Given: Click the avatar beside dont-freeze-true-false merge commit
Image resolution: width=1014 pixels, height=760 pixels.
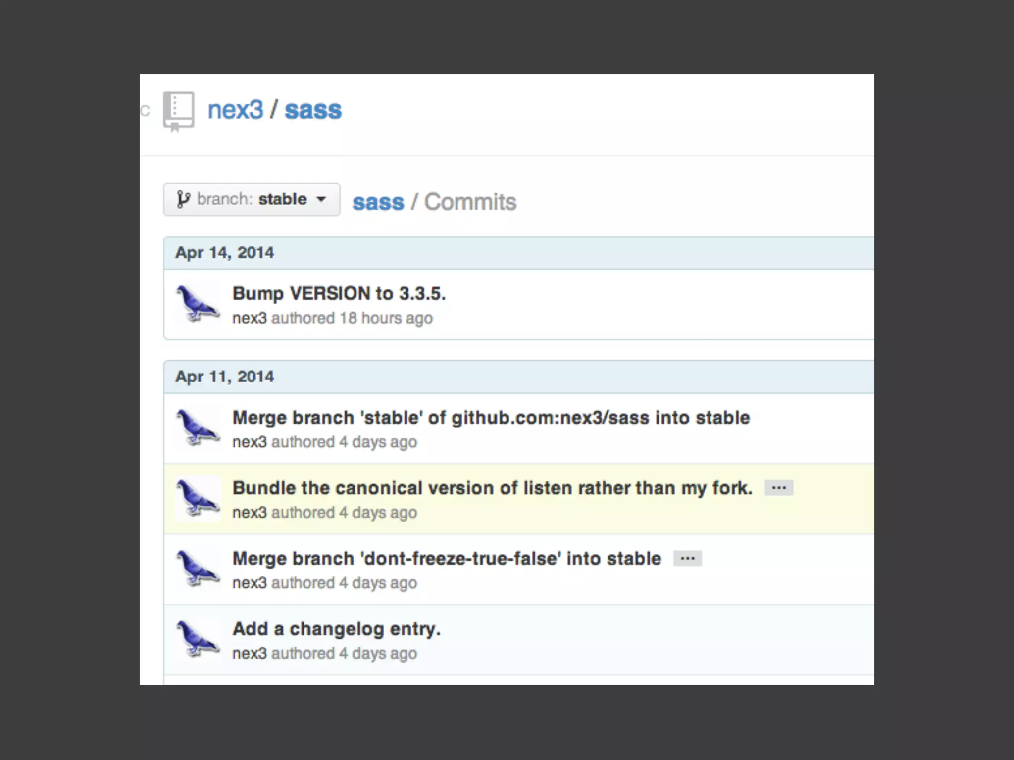Looking at the screenshot, I should (x=198, y=569).
